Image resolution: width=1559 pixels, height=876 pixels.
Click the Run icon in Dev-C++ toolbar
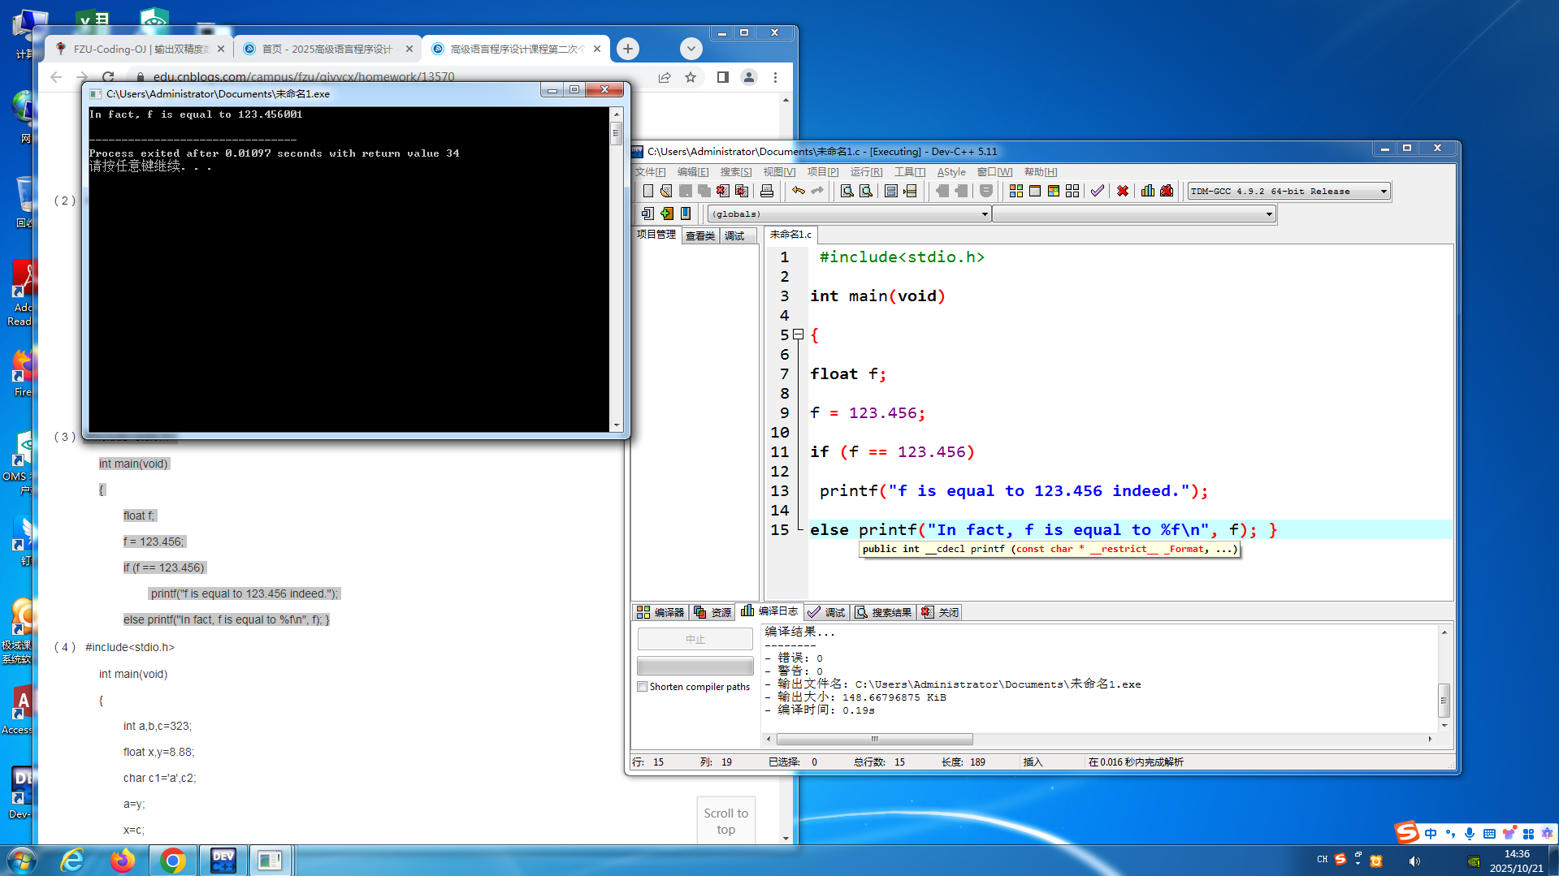point(1035,191)
